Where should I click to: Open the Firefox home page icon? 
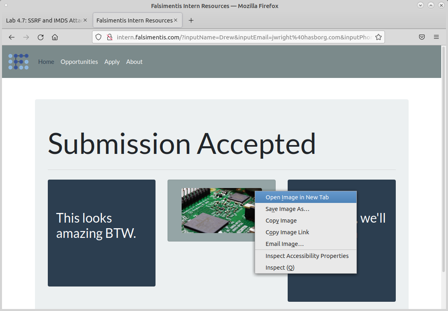tap(55, 37)
